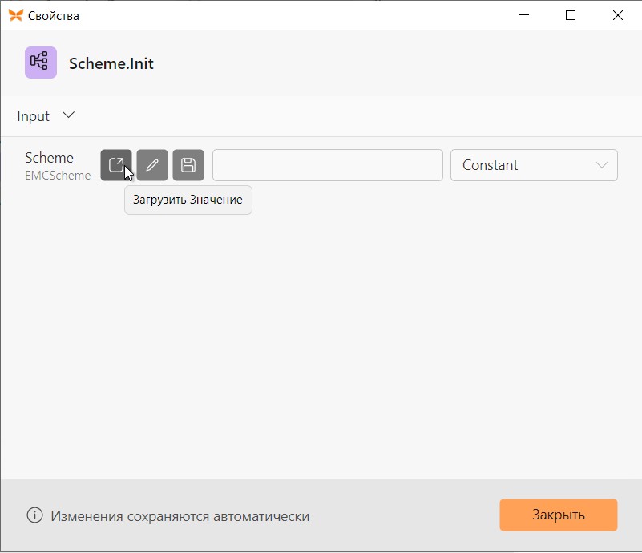Viewport: 642px width, 553px height.
Task: Click the EMCScheme type label
Action: click(x=58, y=176)
